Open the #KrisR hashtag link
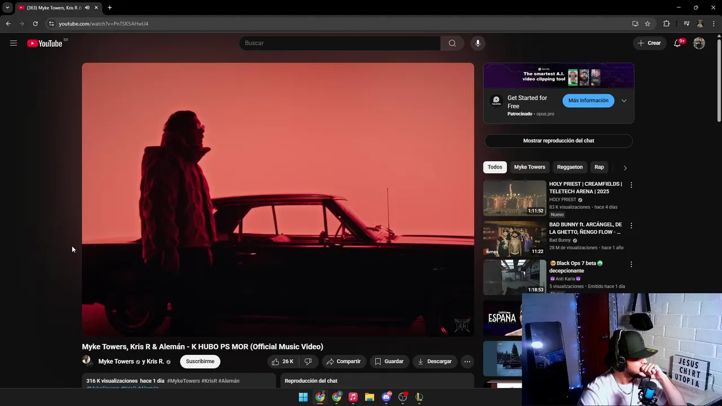The width and height of the screenshot is (722, 406). click(209, 381)
